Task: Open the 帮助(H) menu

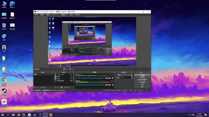Action: click(x=78, y=15)
